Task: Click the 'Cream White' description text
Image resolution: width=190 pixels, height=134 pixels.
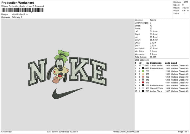Action: (x=156, y=65)
